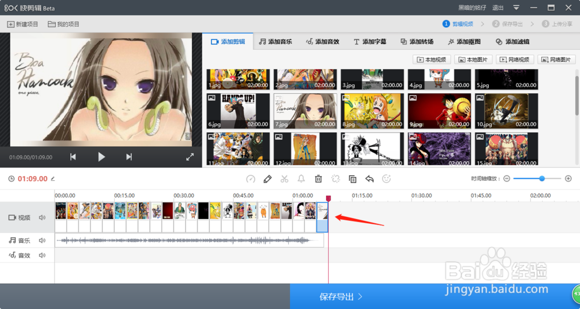This screenshot has height=309, width=580.
Task: Select the 8.jpg thumbnail
Action: pos(372,111)
